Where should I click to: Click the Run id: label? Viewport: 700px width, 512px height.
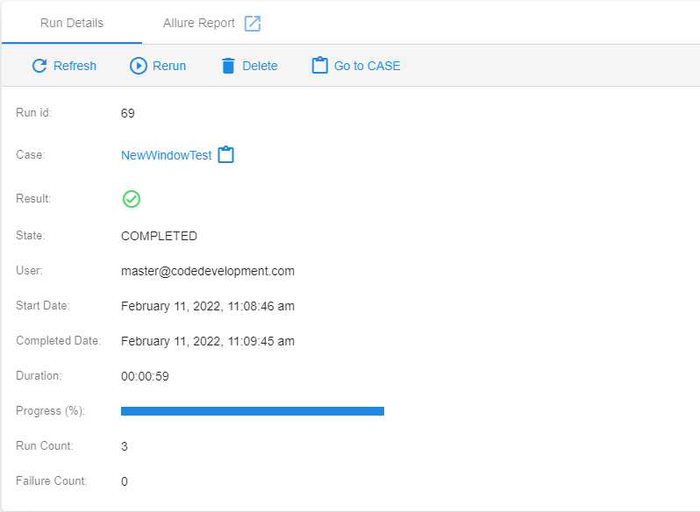click(34, 112)
